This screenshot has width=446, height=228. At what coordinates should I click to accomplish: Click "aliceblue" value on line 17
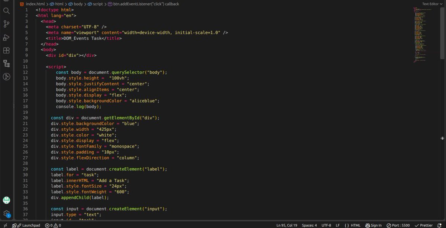point(143,101)
